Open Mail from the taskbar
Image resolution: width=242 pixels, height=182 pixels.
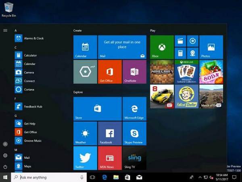tap(139, 178)
